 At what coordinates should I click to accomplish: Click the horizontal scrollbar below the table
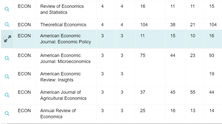(114, 123)
